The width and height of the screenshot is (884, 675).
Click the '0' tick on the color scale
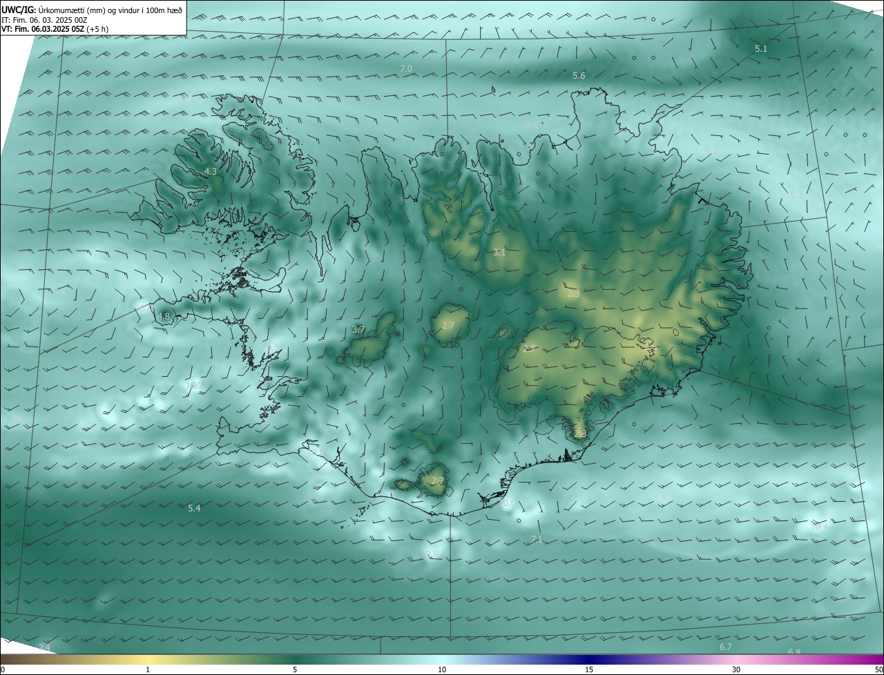3,669
